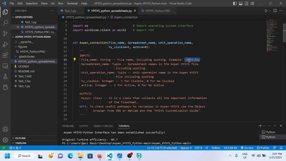
Task: Open the feedback icon in status bar
Action: 274,148
